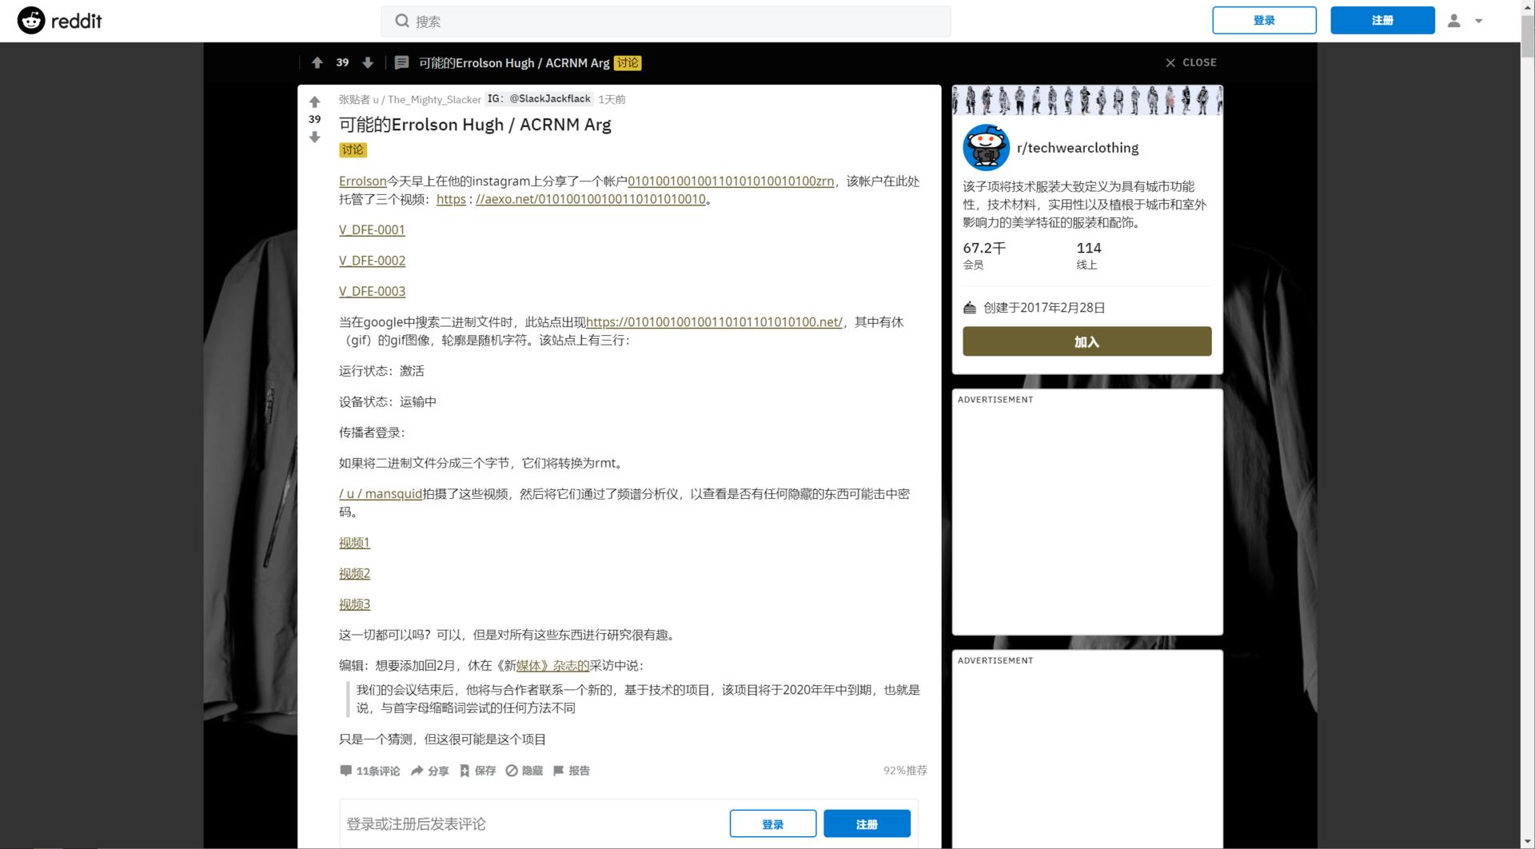The width and height of the screenshot is (1535, 849).
Task: Save the post with the 保存 bookmark icon
Action: tap(464, 771)
